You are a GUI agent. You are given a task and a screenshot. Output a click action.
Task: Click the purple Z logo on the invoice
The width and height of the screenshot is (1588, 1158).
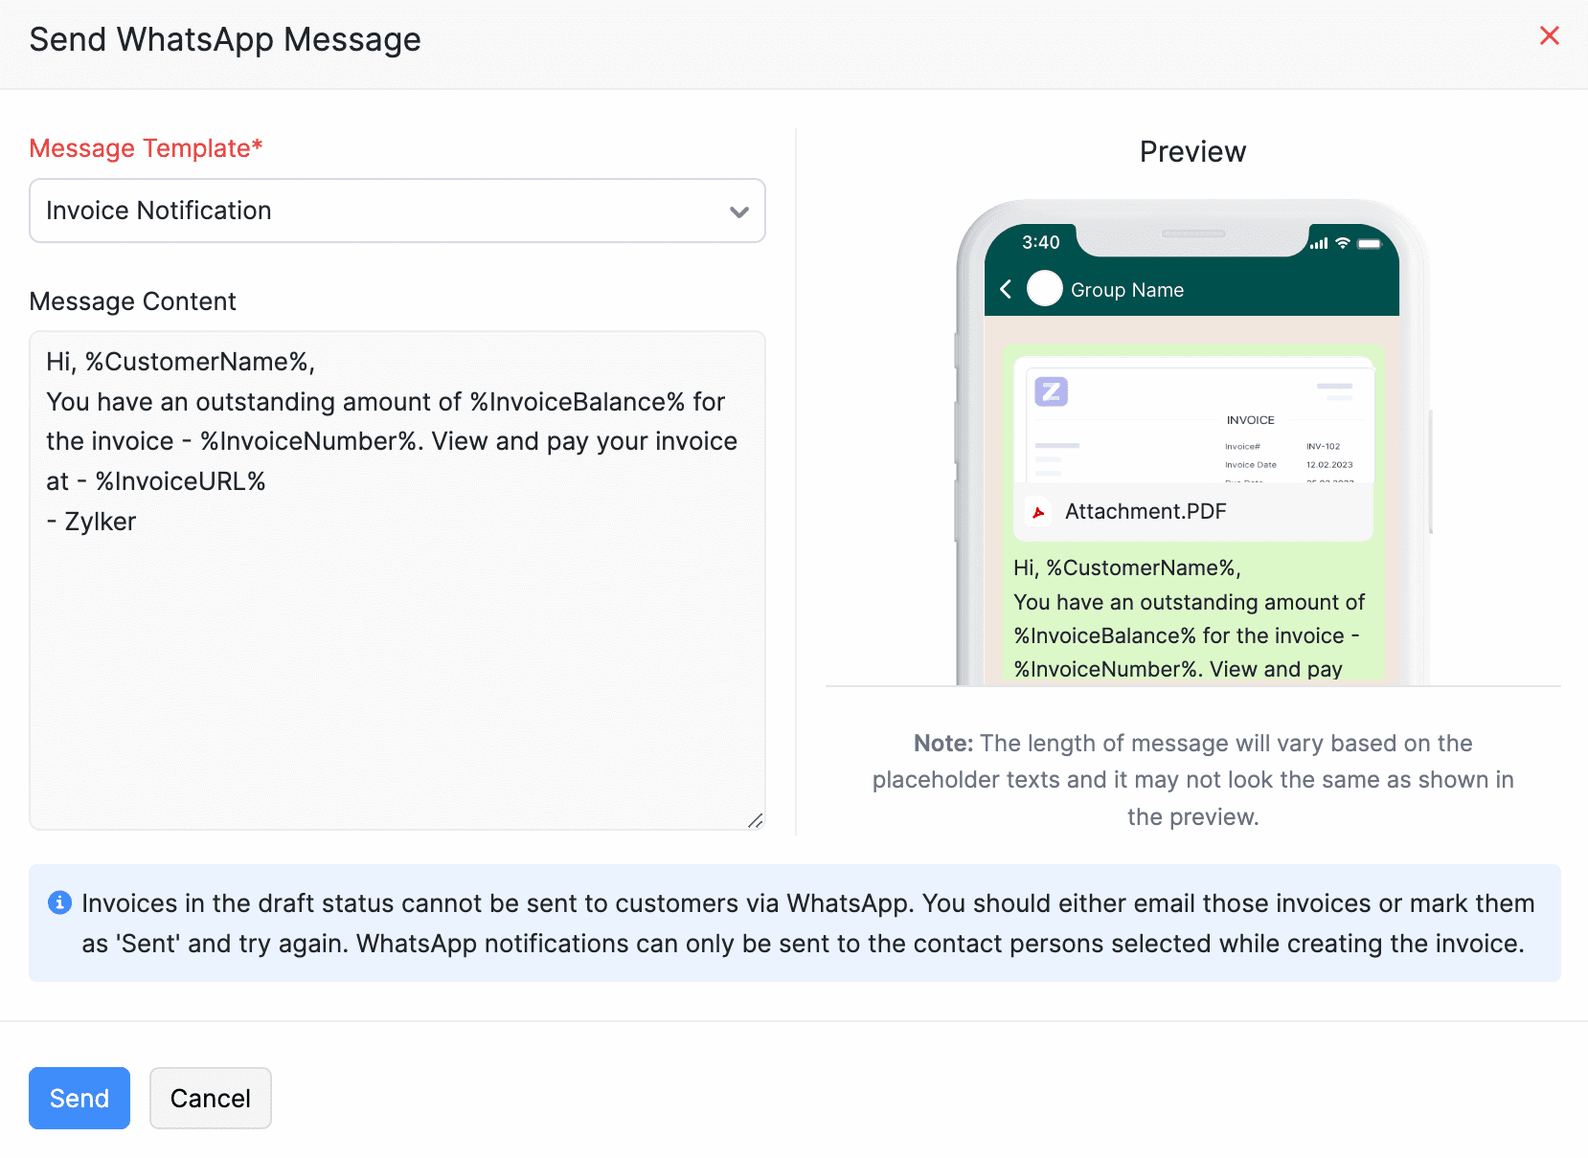1051,391
